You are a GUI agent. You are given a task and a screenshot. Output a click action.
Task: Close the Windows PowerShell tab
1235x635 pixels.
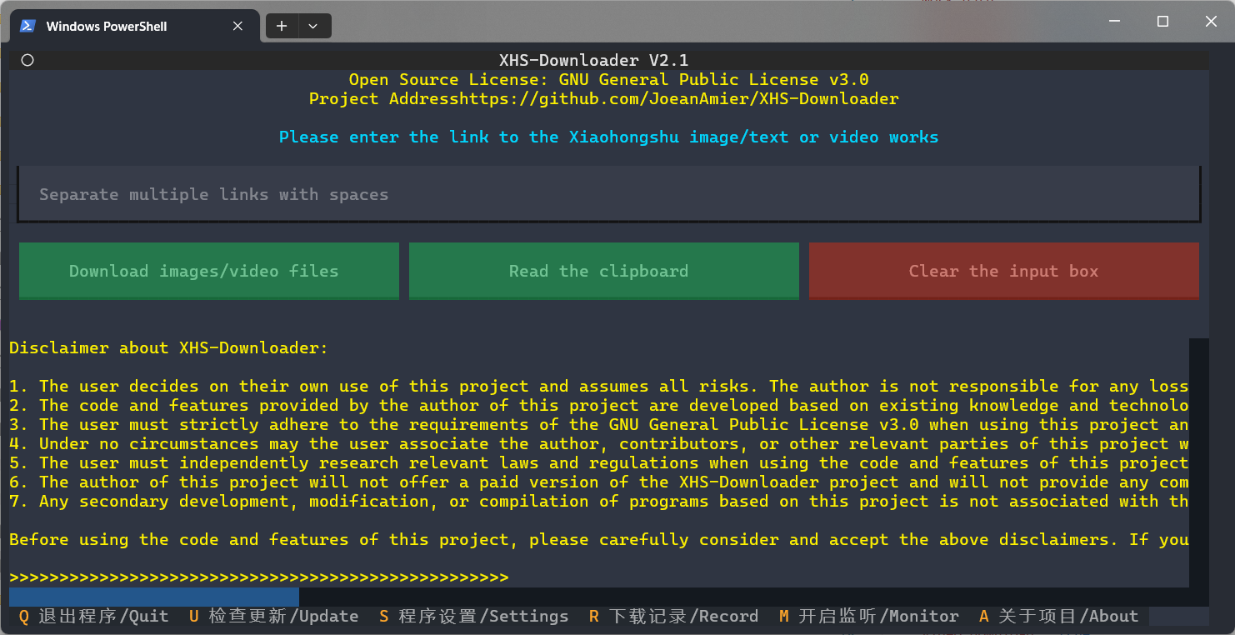coord(237,26)
